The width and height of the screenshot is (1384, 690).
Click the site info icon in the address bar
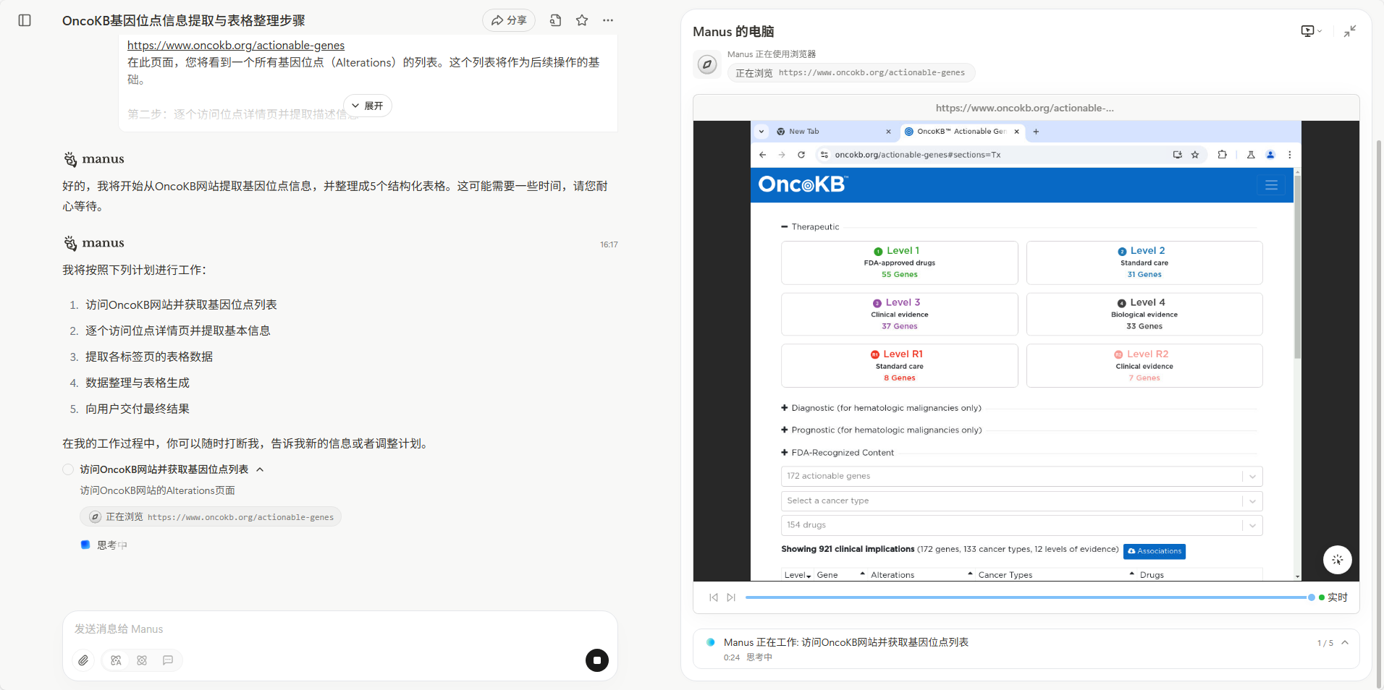[824, 155]
